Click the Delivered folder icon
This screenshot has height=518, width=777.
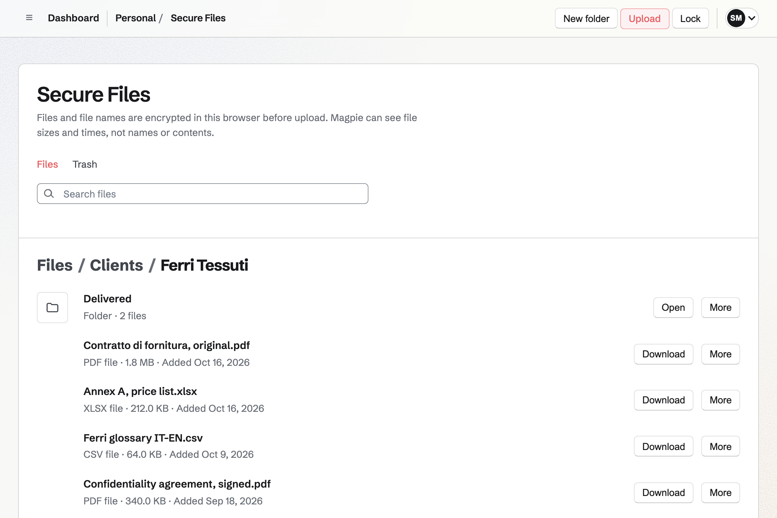click(52, 308)
